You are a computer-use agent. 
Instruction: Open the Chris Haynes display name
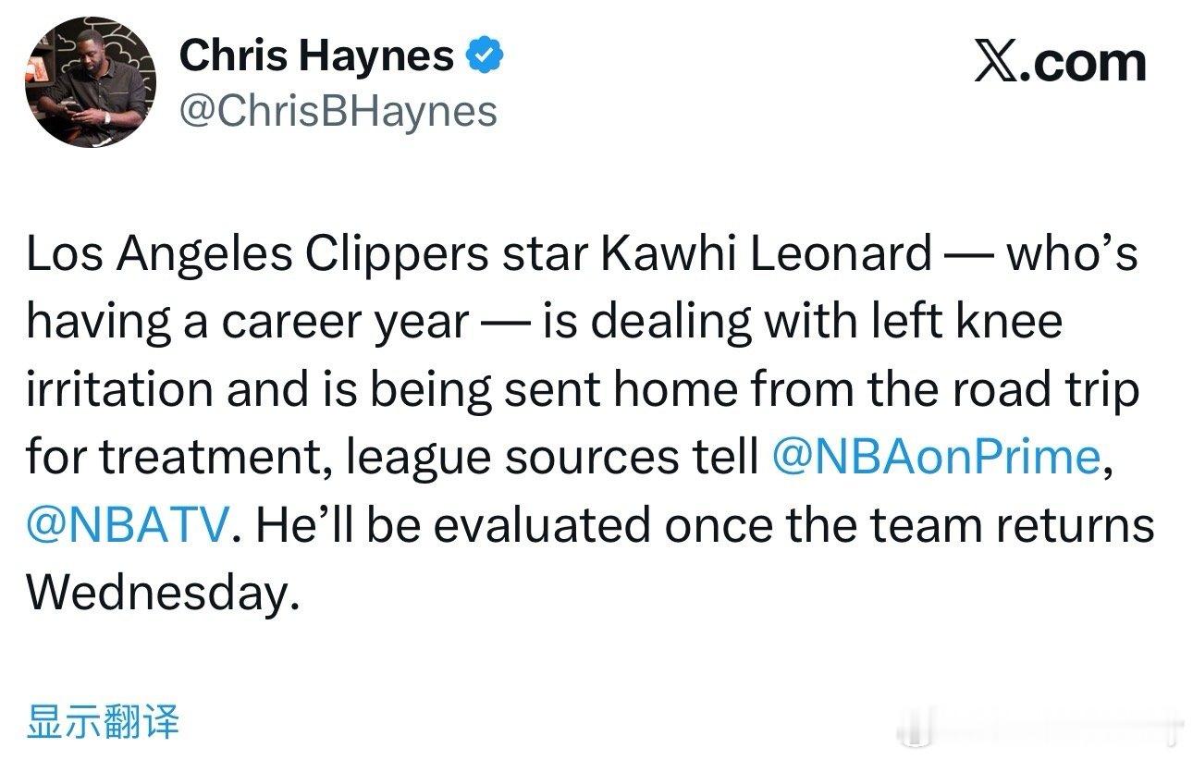316,57
